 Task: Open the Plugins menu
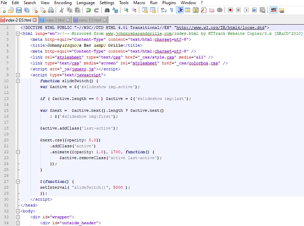point(169,3)
